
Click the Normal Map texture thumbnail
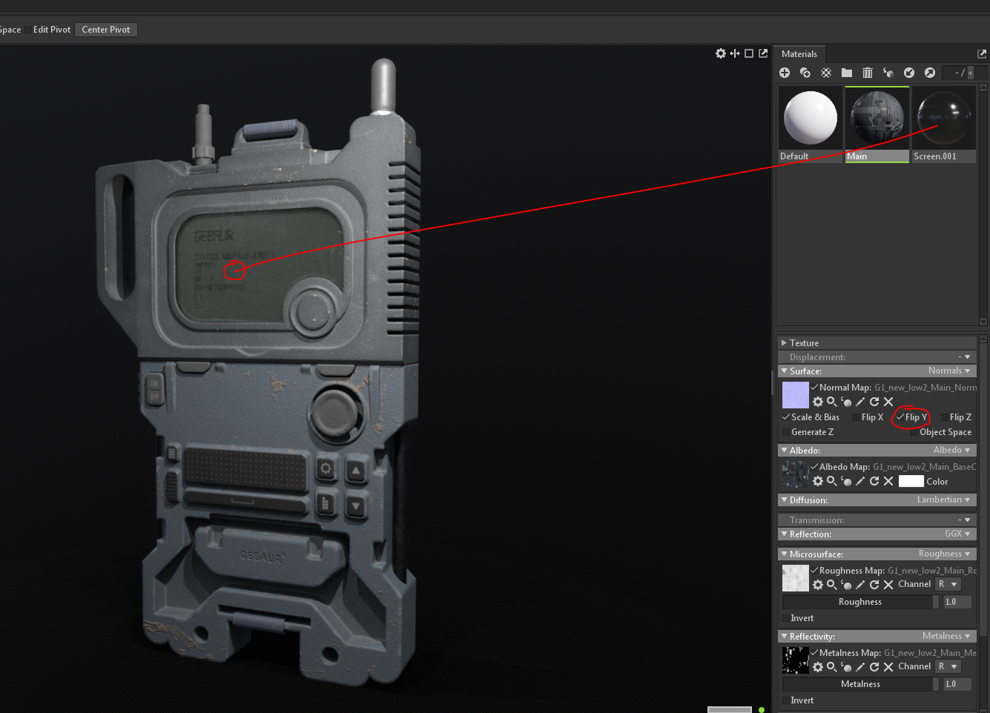[796, 395]
